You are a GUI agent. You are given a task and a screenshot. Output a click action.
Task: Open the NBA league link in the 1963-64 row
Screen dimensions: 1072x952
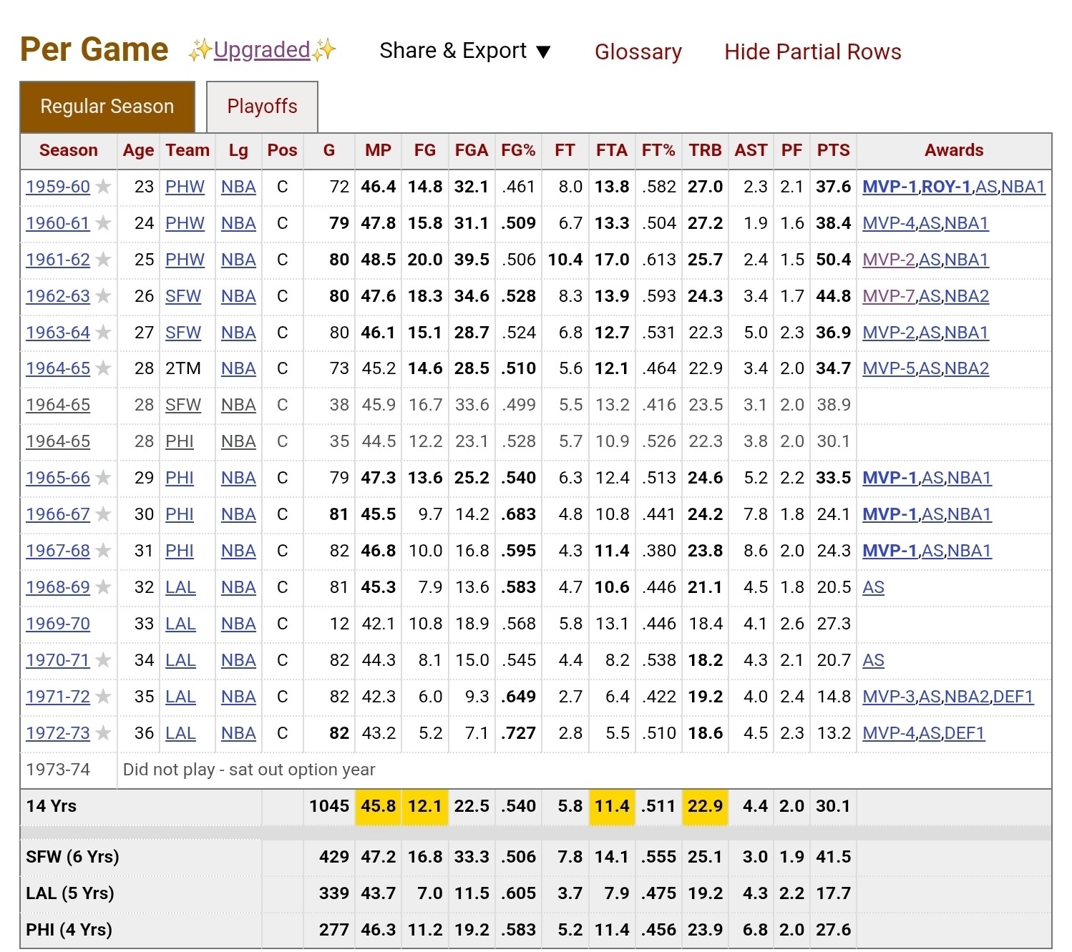[238, 333]
